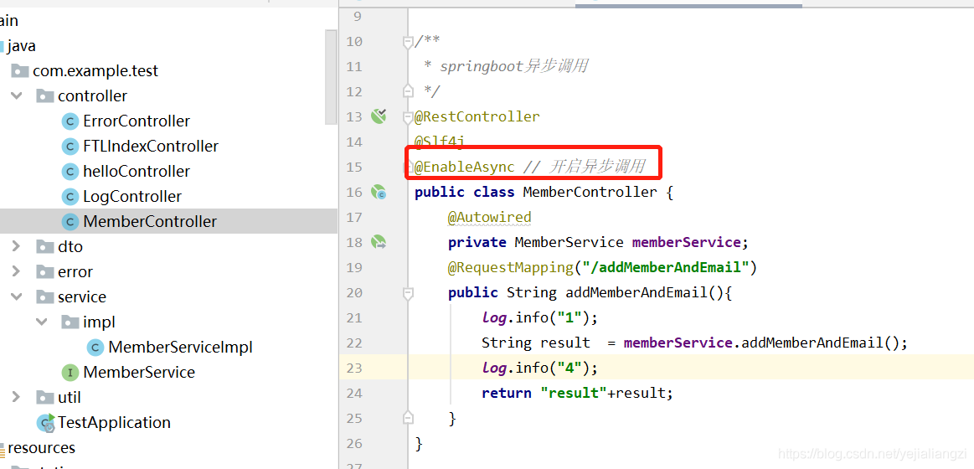
Task: Click the @RestController annotation
Action: coord(477,116)
